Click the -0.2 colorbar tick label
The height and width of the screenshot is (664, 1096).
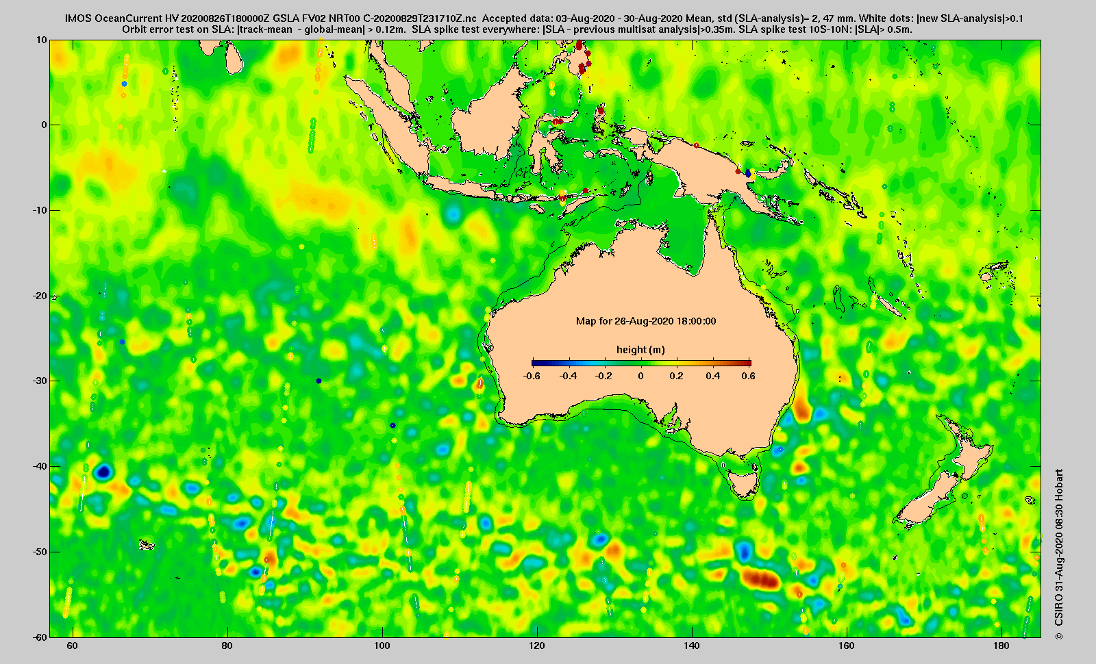[x=604, y=376]
